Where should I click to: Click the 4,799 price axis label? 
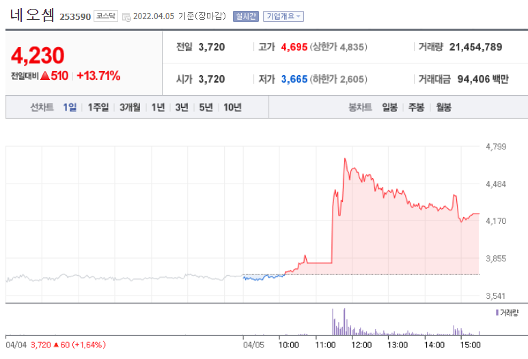pos(496,147)
